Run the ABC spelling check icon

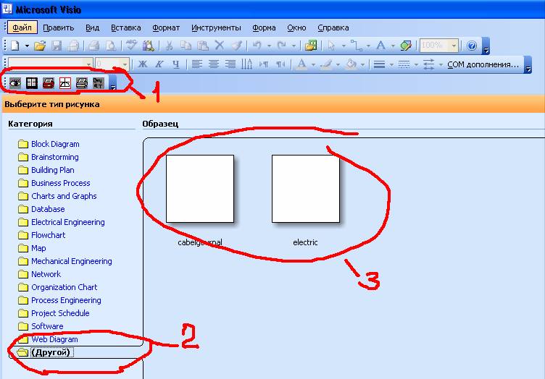click(132, 46)
